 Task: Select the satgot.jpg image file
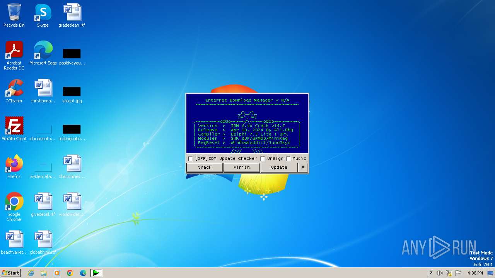(x=72, y=94)
